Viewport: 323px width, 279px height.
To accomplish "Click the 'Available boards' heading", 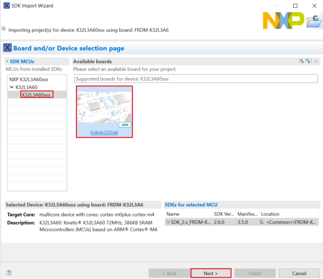I will pyautogui.click(x=92, y=61).
